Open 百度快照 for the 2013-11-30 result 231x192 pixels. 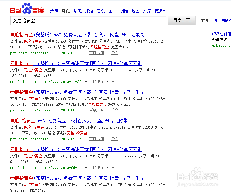tap(97, 82)
